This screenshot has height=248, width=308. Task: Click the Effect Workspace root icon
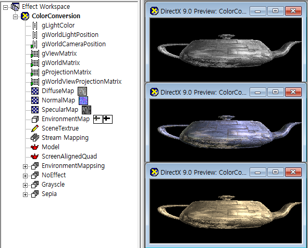(15, 7)
